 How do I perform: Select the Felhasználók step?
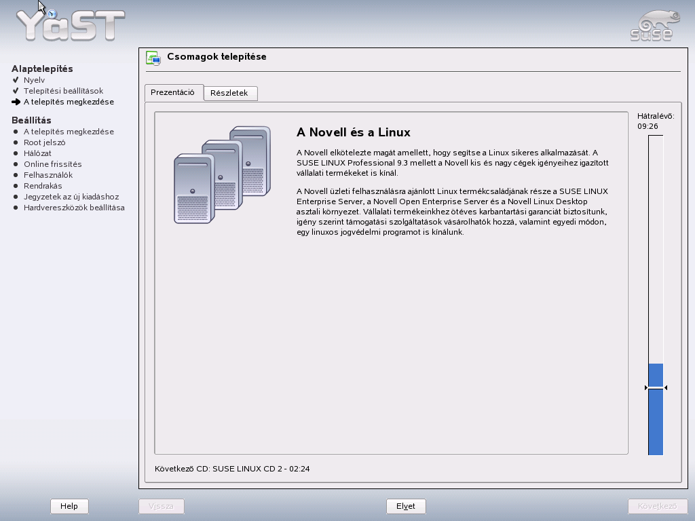48,175
